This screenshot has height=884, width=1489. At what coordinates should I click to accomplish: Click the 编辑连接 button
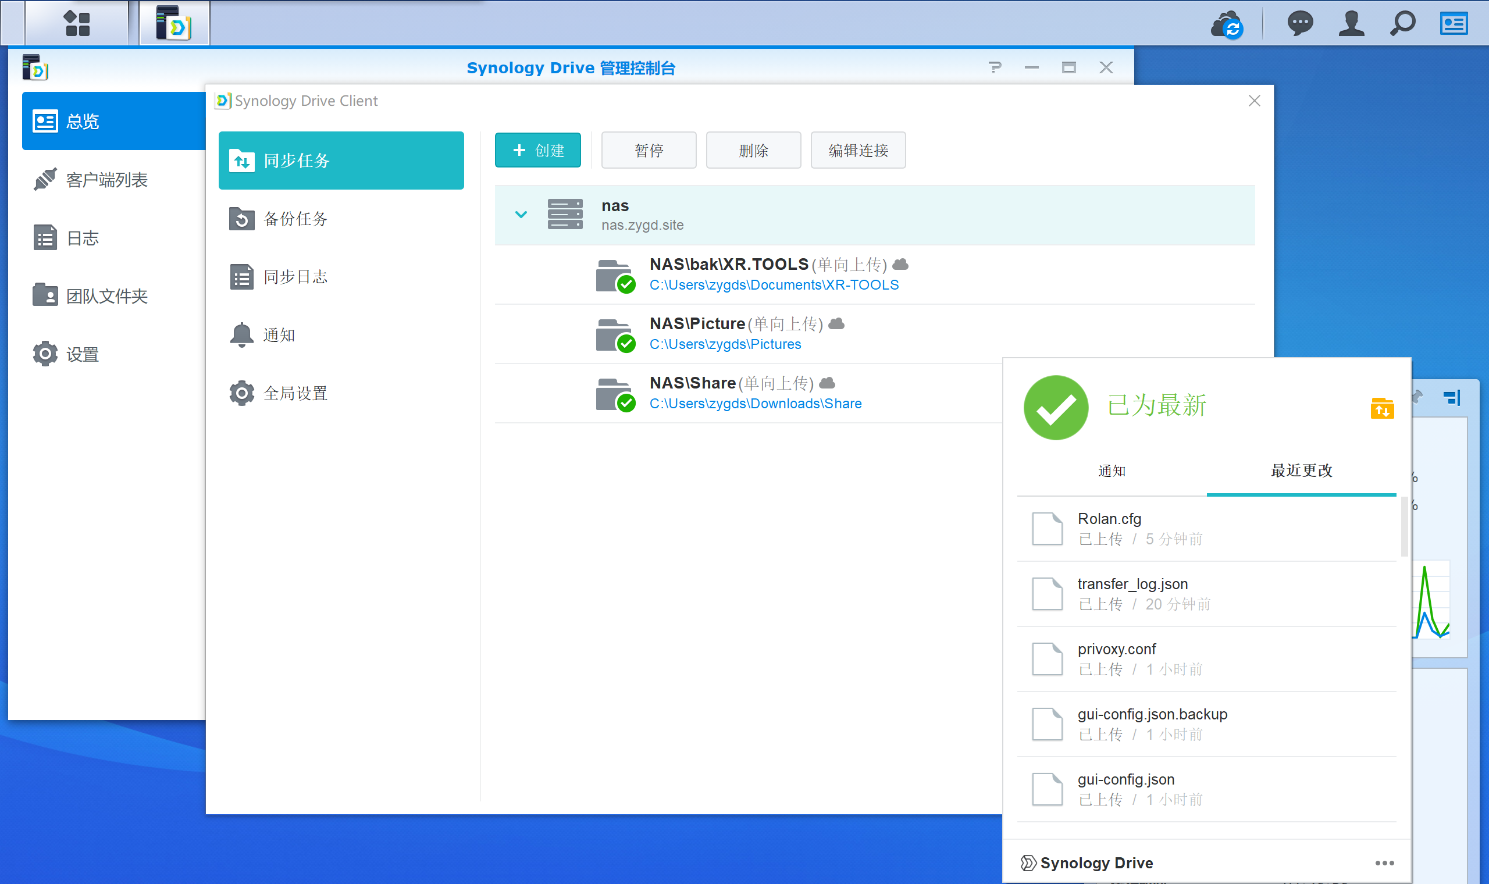tap(859, 150)
